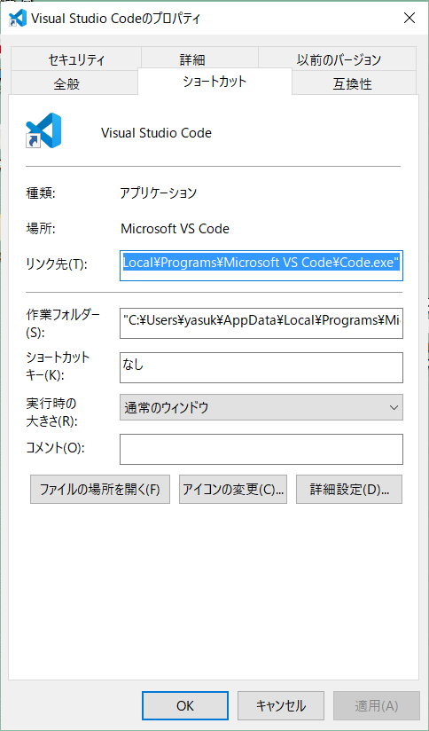Image resolution: width=429 pixels, height=731 pixels.
Task: Confirm with the OK button
Action: [x=185, y=705]
